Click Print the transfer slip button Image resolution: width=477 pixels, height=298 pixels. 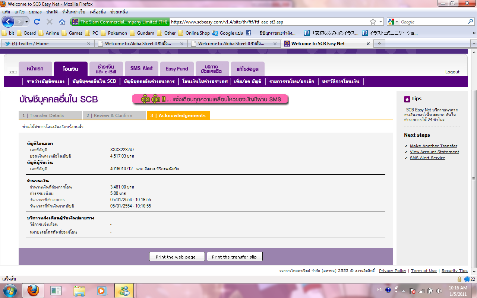[x=234, y=257]
